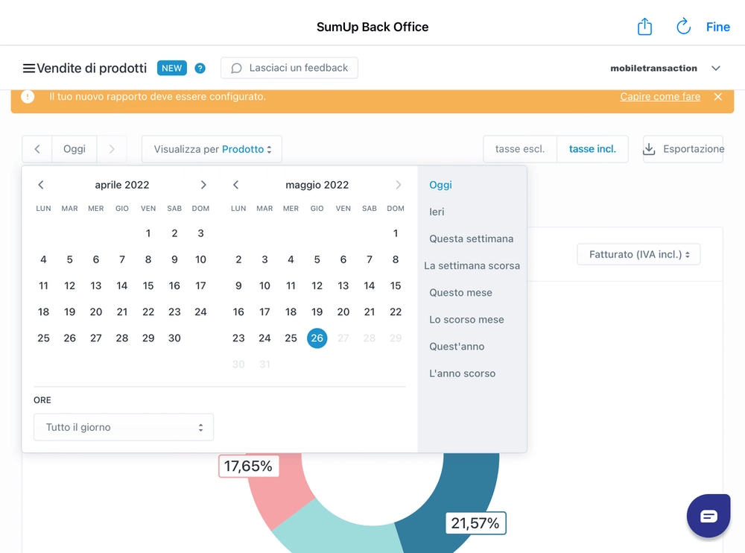Go to previous day with left arrow
This screenshot has width=745, height=553.
point(37,149)
